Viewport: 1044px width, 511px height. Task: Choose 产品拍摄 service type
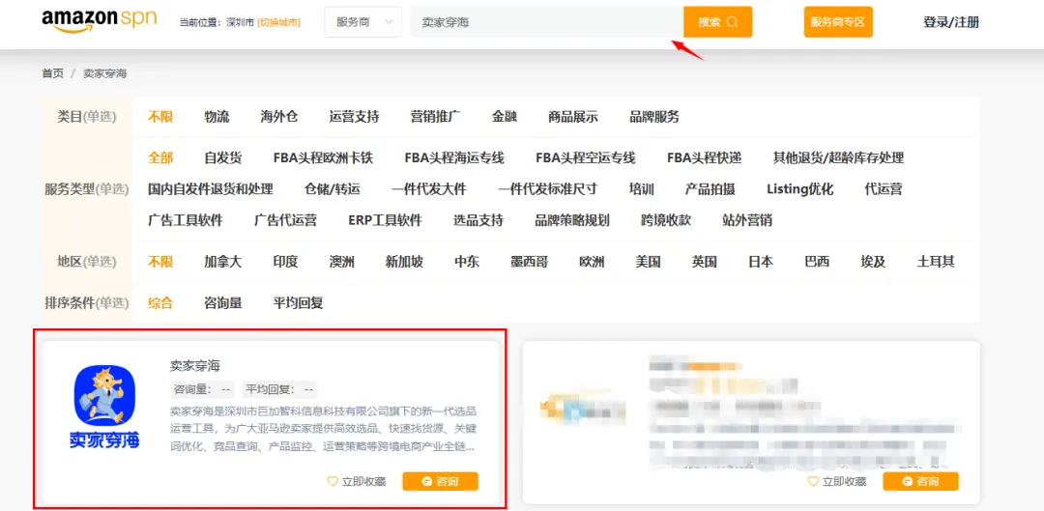[x=710, y=189]
